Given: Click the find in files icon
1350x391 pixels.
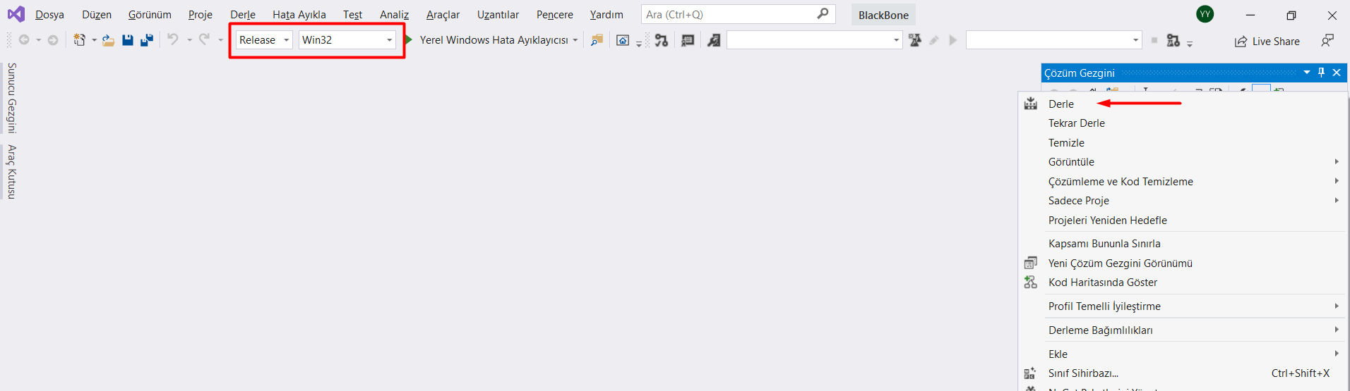Looking at the screenshot, I should [x=597, y=40].
